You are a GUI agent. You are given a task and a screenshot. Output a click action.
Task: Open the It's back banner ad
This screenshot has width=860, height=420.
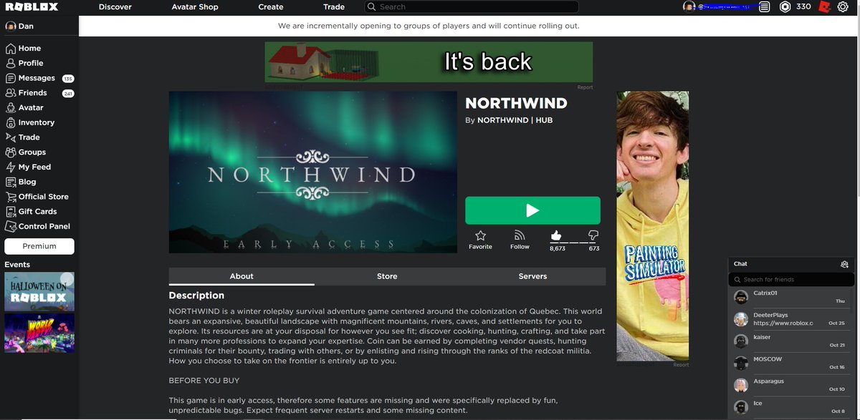tap(429, 62)
